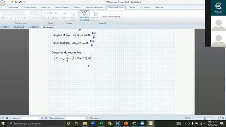Adjust the zoom slider handle

point(204,118)
